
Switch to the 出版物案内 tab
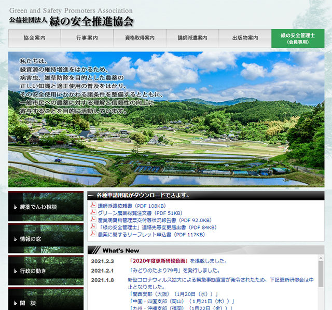point(245,38)
